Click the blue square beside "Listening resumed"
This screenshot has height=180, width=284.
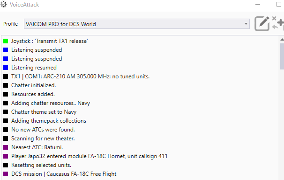coord(6,68)
